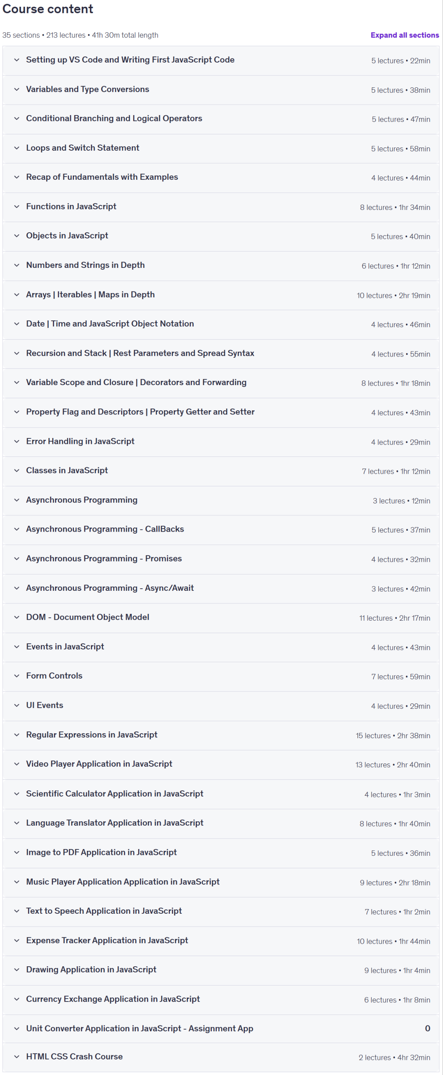Open Loops and Switch Statement title

pyautogui.click(x=83, y=148)
